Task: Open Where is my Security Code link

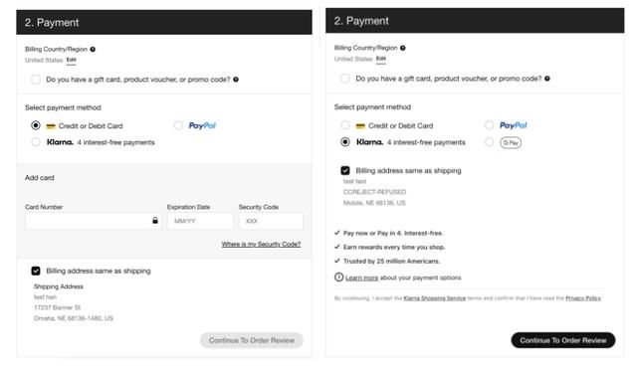Action: (261, 244)
